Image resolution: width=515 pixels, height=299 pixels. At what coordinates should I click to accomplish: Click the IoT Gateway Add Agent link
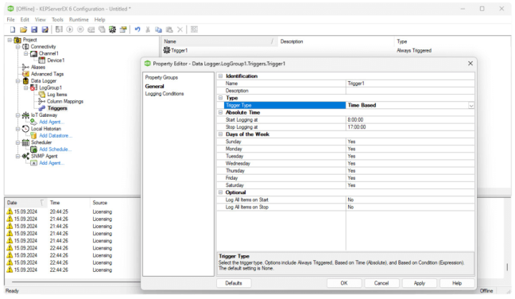[x=52, y=122]
